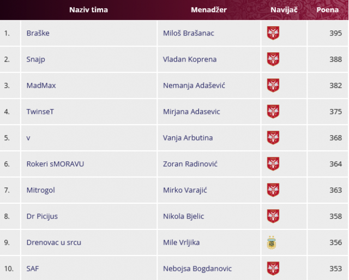Open the Rokeri sMORAVU team link
The height and width of the screenshot is (280, 349).
55,164
